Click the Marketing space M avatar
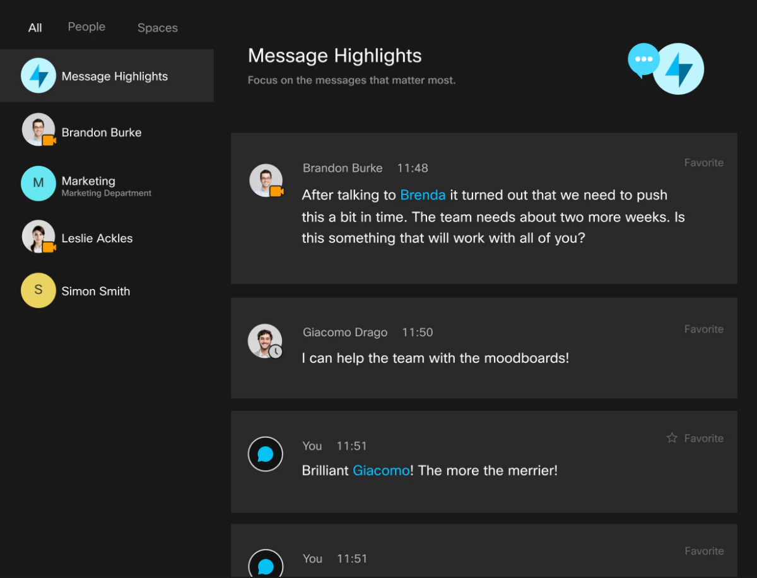This screenshot has width=757, height=578. coord(38,183)
